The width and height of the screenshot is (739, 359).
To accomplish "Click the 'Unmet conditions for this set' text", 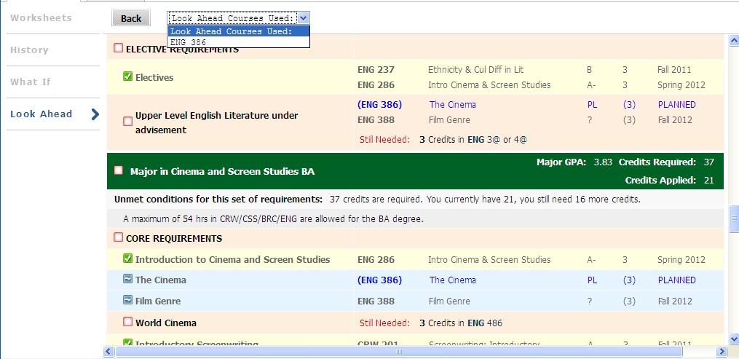I will [218, 200].
